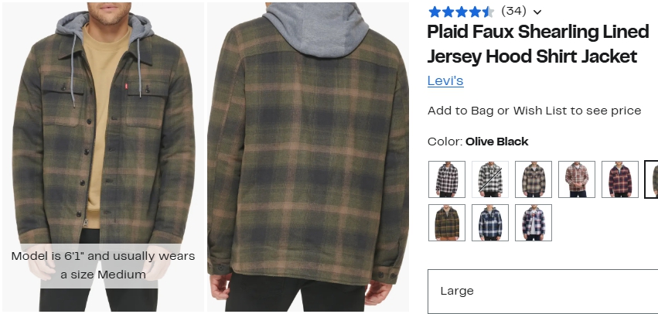Select the navy blue and white plaid swatch
658x314 pixels.
[489, 223]
